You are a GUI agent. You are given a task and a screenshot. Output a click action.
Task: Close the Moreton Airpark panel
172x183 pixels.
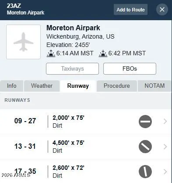(x=162, y=10)
